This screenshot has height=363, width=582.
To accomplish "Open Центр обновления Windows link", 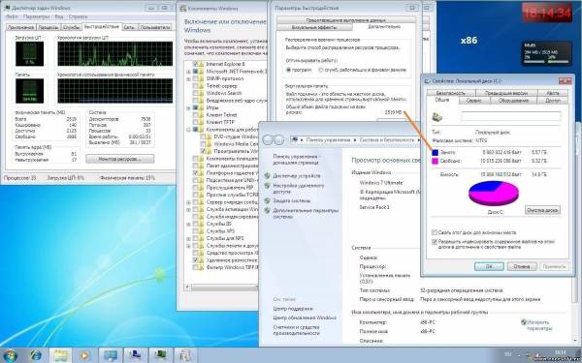I will [305, 318].
